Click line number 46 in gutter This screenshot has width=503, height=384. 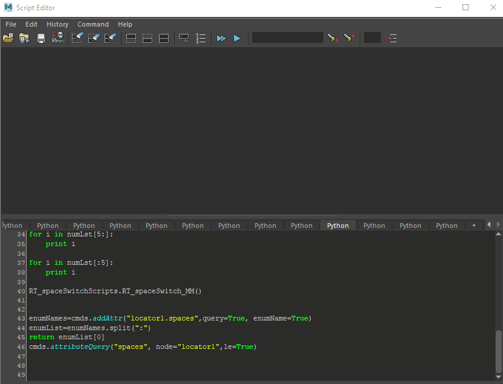point(21,347)
